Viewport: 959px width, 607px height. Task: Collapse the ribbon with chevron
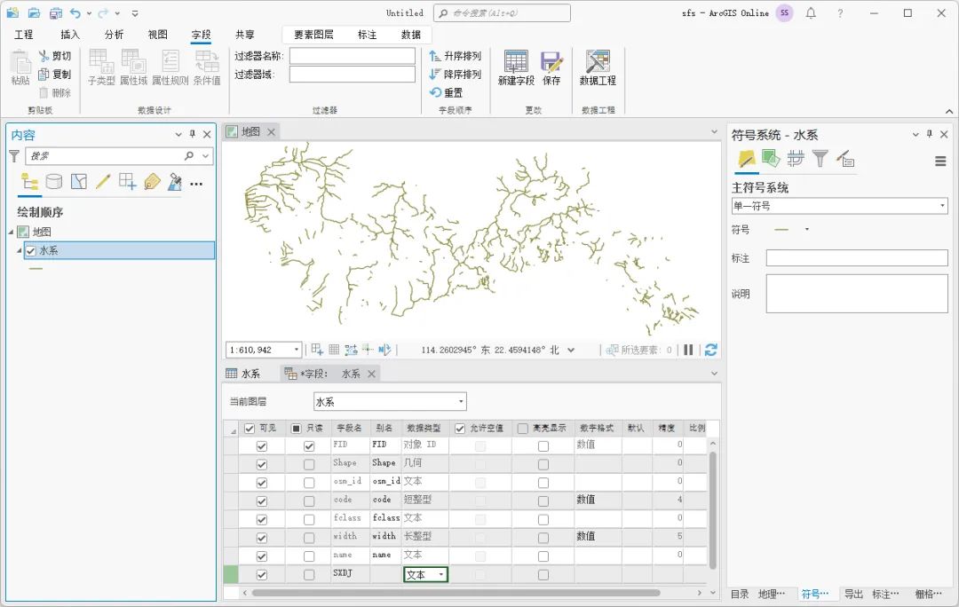coord(948,111)
